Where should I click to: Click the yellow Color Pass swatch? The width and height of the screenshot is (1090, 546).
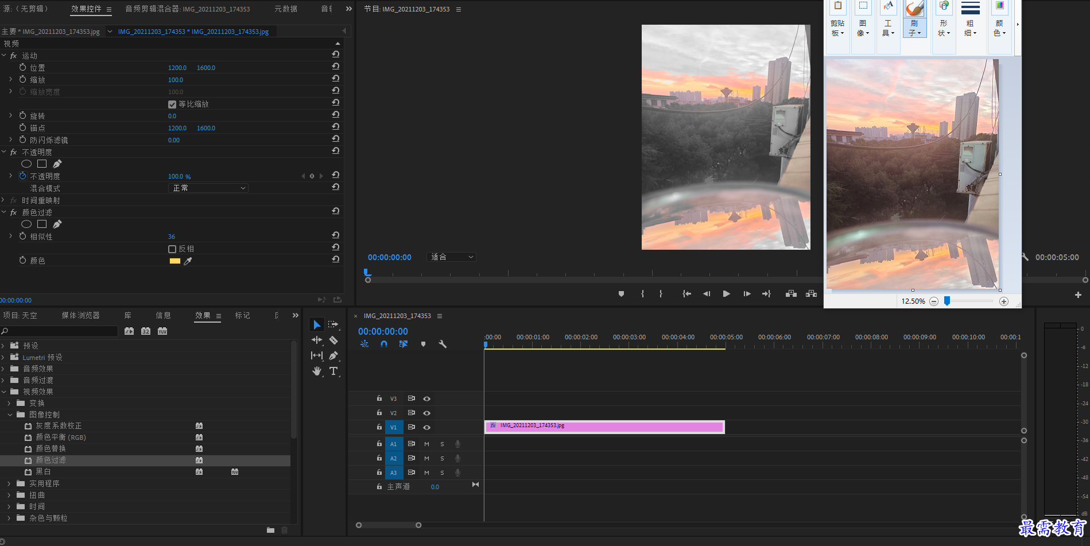pos(175,261)
